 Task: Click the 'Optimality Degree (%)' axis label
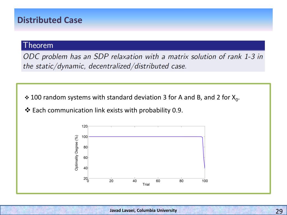point(77,153)
